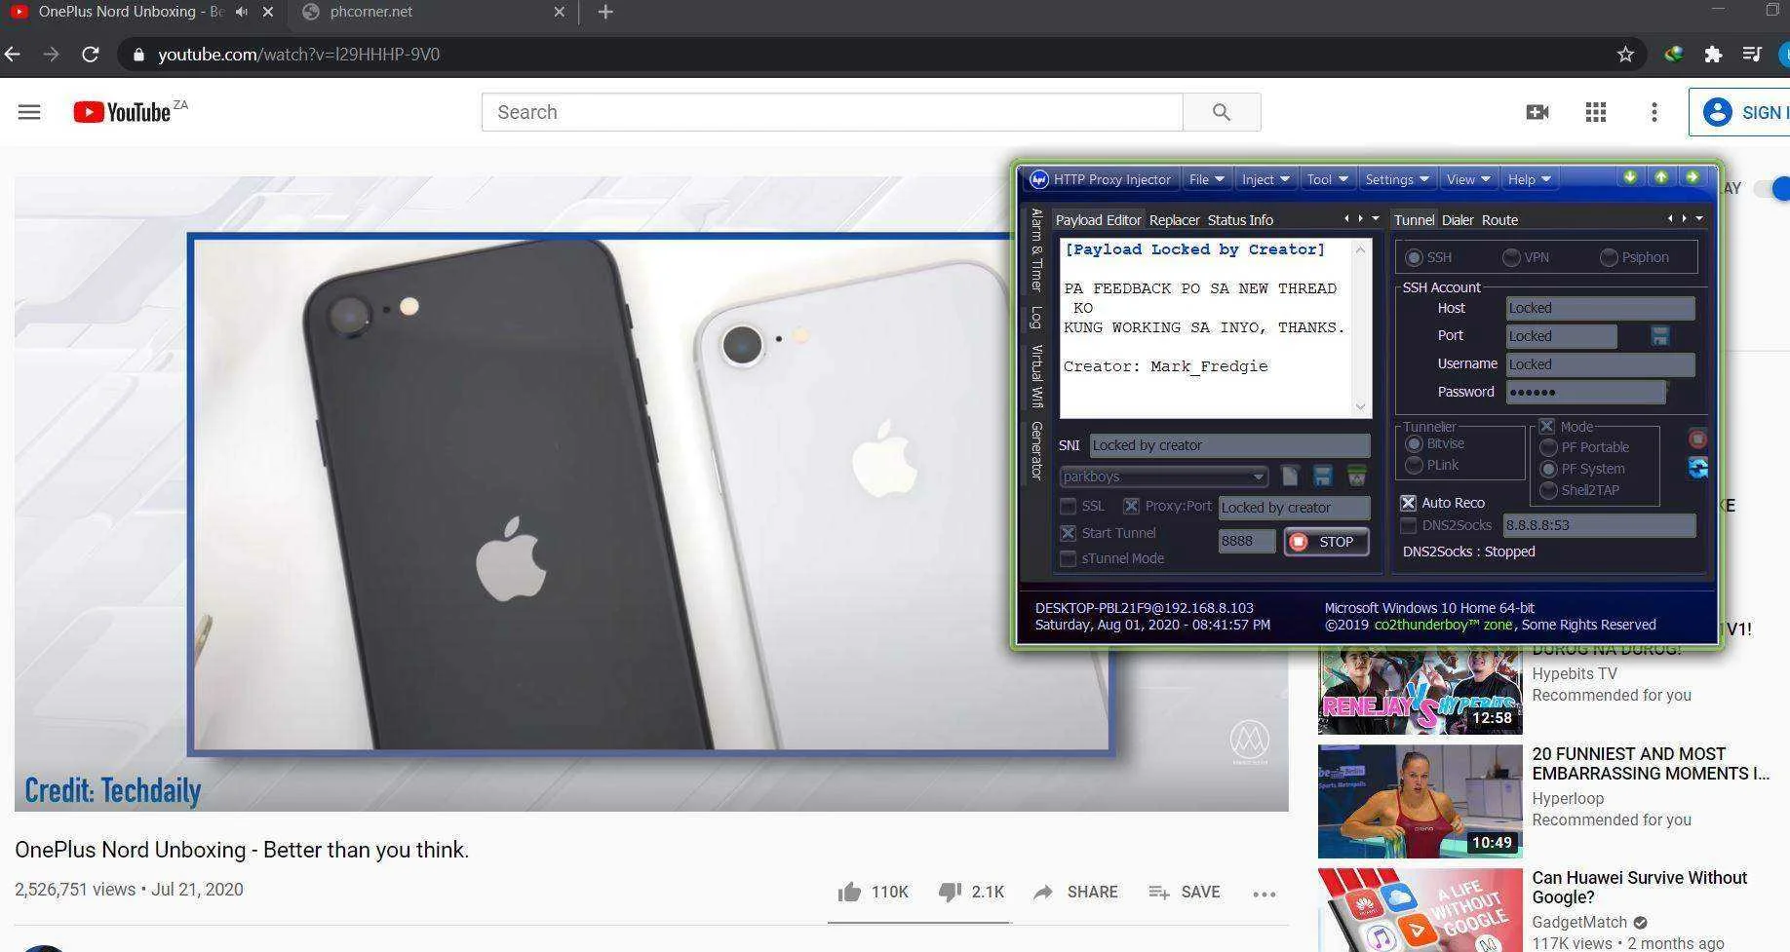Open the View menu dropdown
The width and height of the screenshot is (1790, 952).
tap(1468, 179)
